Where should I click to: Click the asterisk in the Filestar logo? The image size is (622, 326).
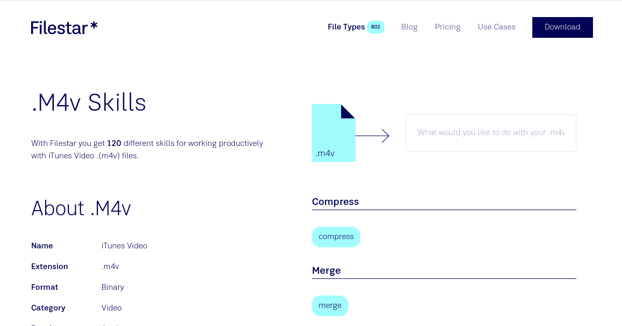pos(94,25)
